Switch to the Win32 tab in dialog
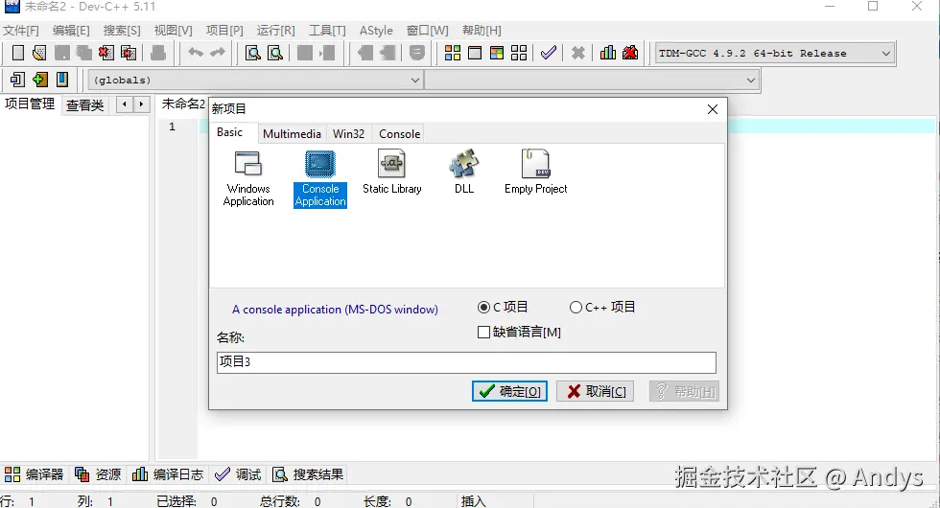Screen dimensions: 940x508 tap(348, 133)
